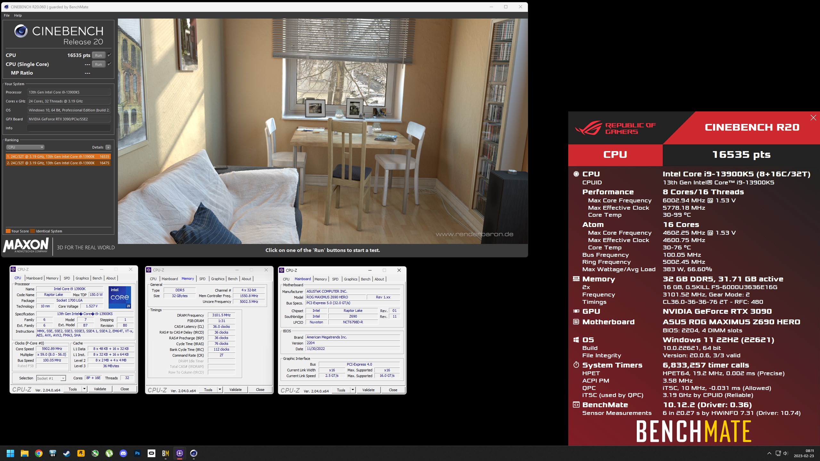Viewport: 820px width, 461px height.
Task: Click the Motherboard icon in BenchMate panel
Action: [576, 322]
